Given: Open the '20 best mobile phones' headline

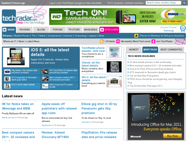Looking at the screenshot, I should point(150,62).
